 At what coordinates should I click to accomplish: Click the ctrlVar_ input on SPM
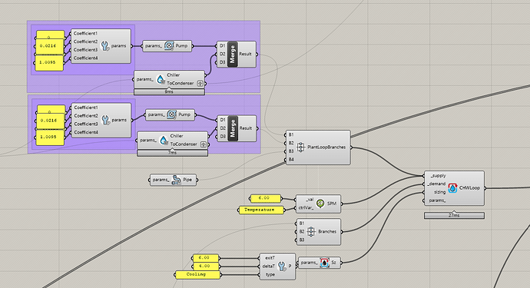306,208
